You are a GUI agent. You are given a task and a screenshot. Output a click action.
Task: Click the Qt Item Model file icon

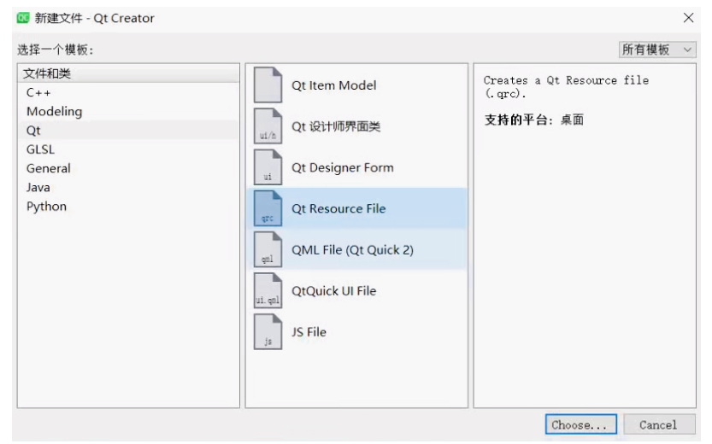[x=268, y=85]
